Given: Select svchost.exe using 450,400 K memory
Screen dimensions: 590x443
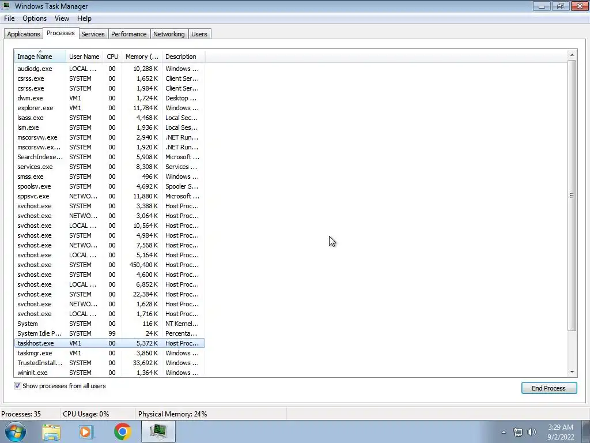Looking at the screenshot, I should 109,265.
